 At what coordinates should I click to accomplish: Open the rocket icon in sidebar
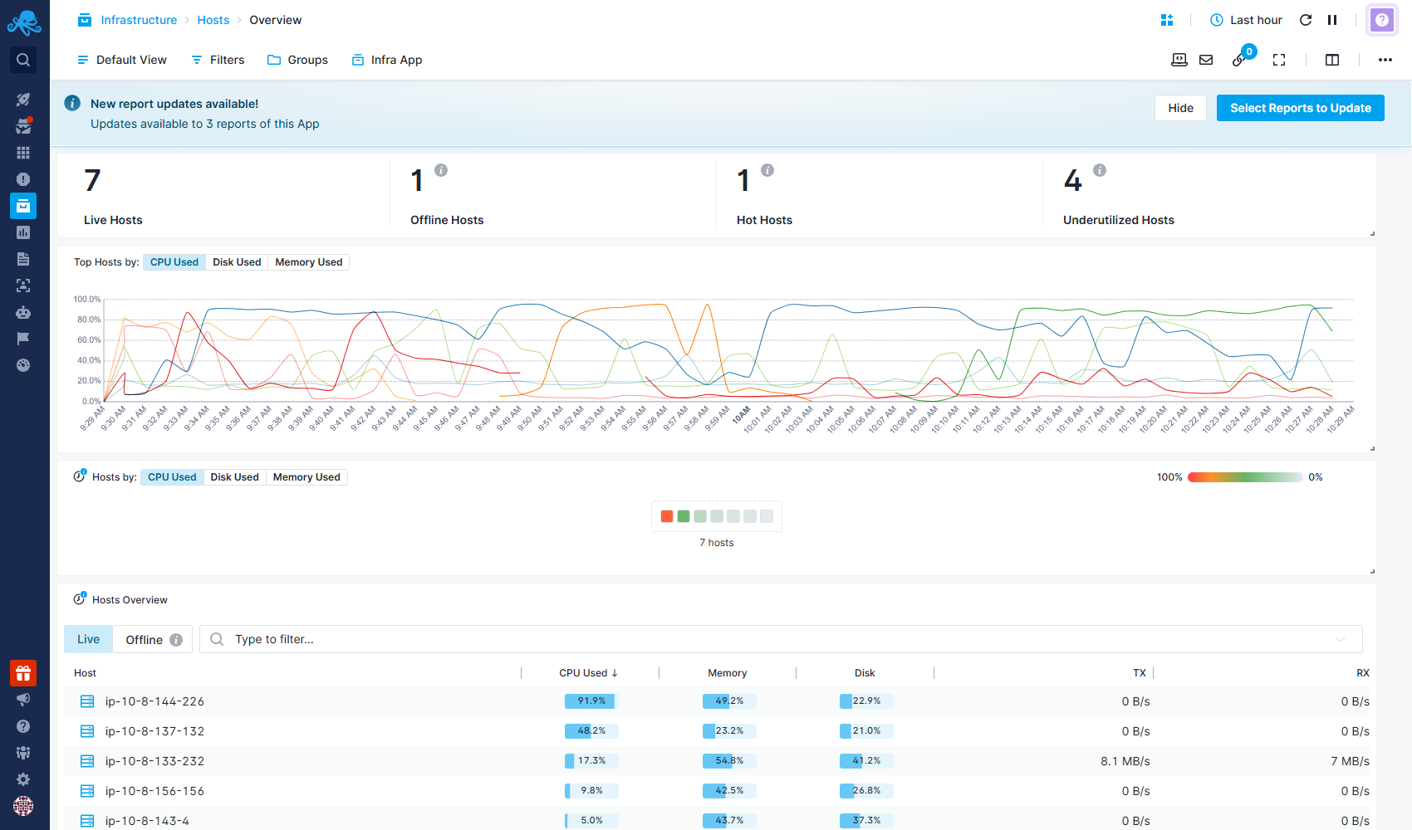click(23, 100)
